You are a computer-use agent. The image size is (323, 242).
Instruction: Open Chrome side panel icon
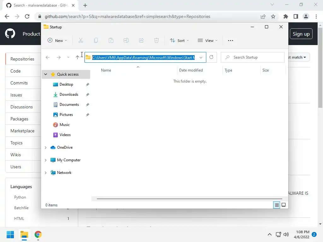[x=296, y=16]
